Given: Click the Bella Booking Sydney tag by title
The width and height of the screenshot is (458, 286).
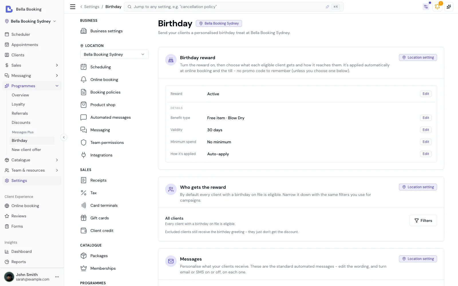Looking at the screenshot, I should (219, 23).
